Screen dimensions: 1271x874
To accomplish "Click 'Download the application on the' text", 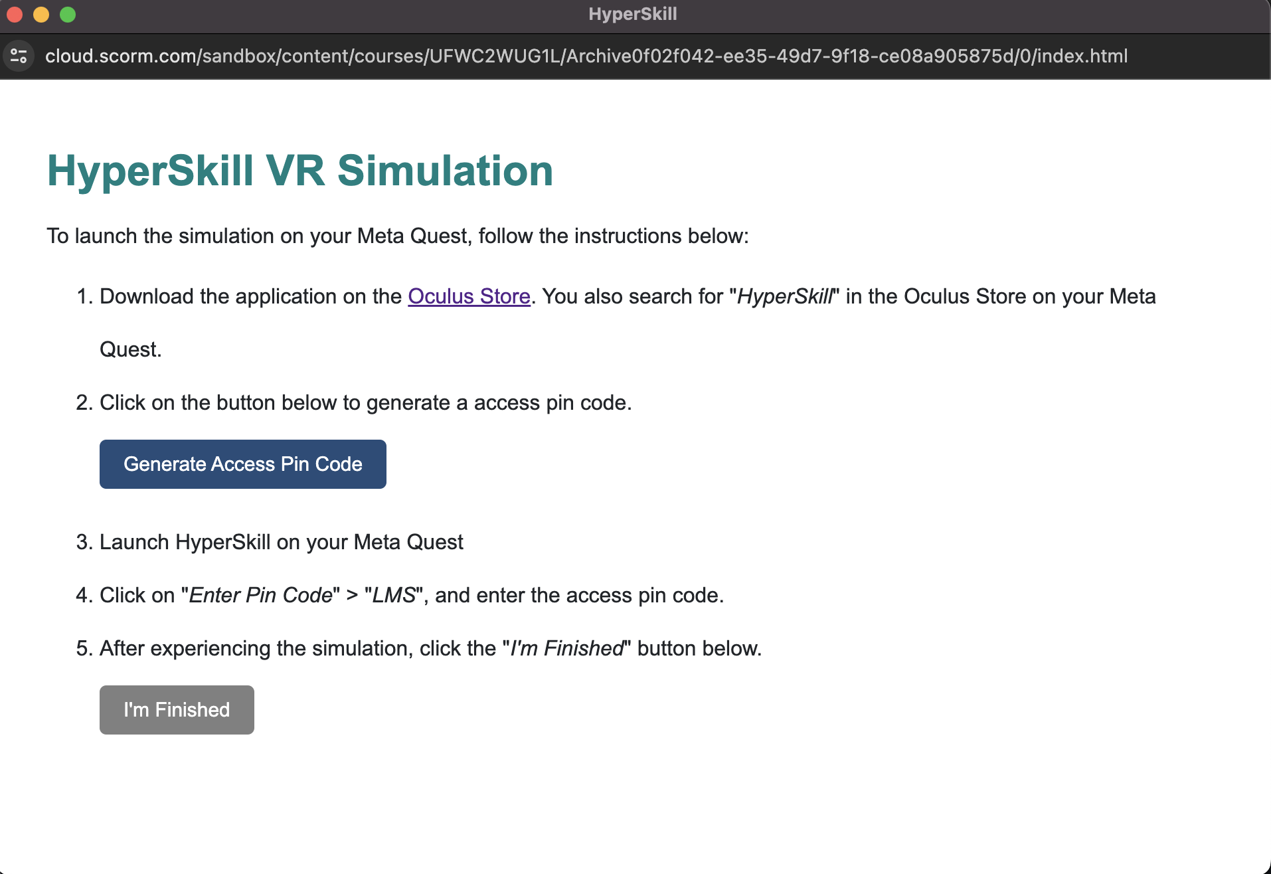I will click(251, 296).
